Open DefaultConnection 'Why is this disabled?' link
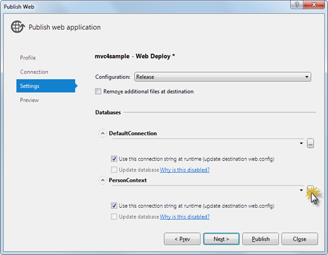This screenshot has width=328, height=255. [x=185, y=170]
